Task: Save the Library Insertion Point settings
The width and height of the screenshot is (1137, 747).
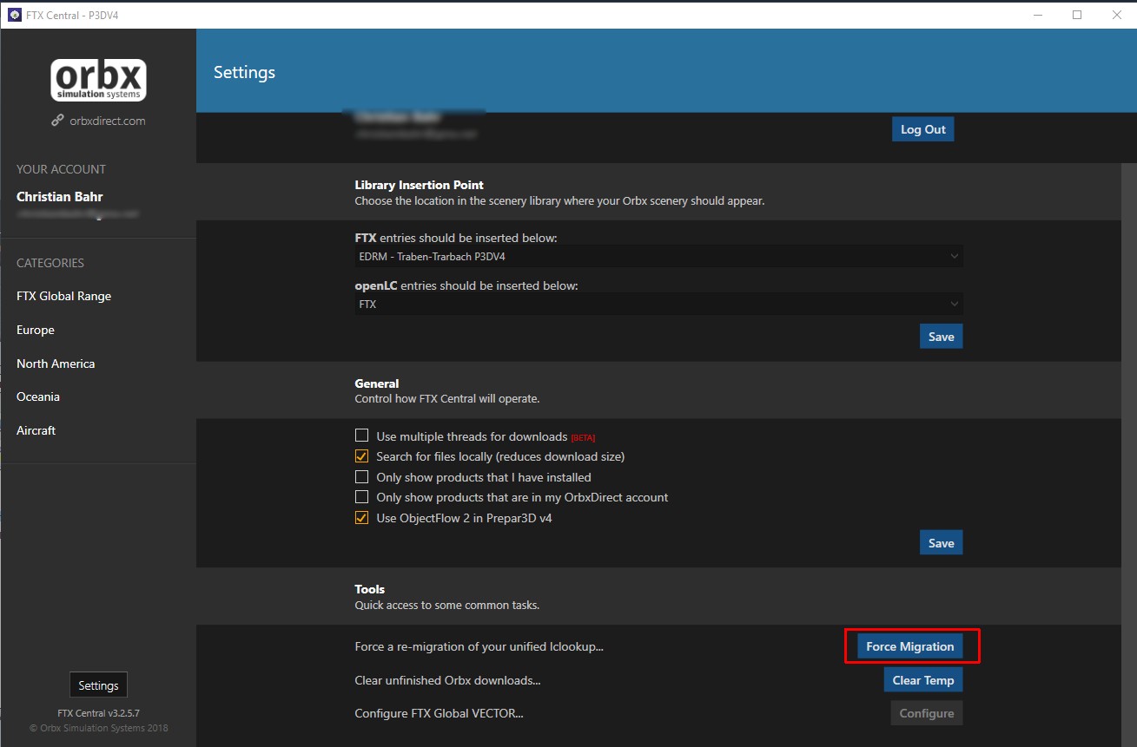Action: tap(942, 337)
